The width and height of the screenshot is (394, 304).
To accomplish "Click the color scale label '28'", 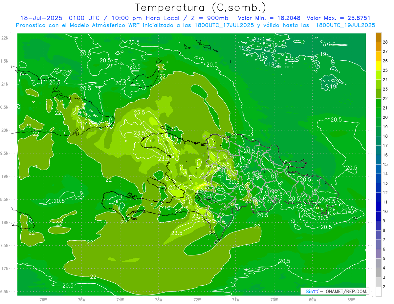I will (385, 42).
